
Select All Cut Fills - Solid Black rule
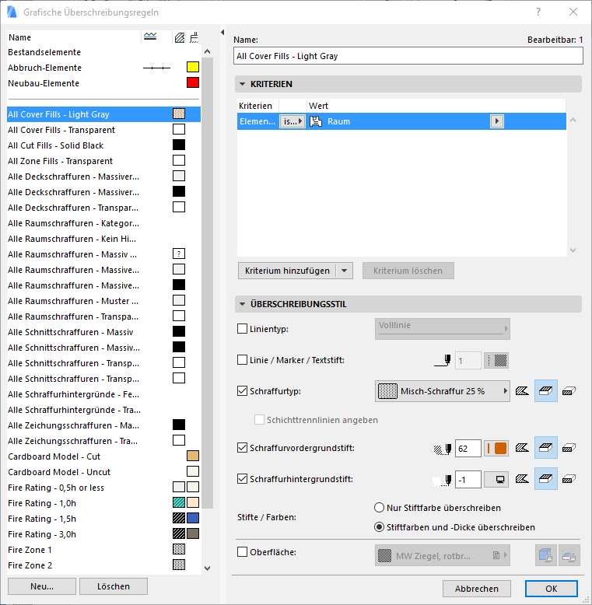click(103, 145)
